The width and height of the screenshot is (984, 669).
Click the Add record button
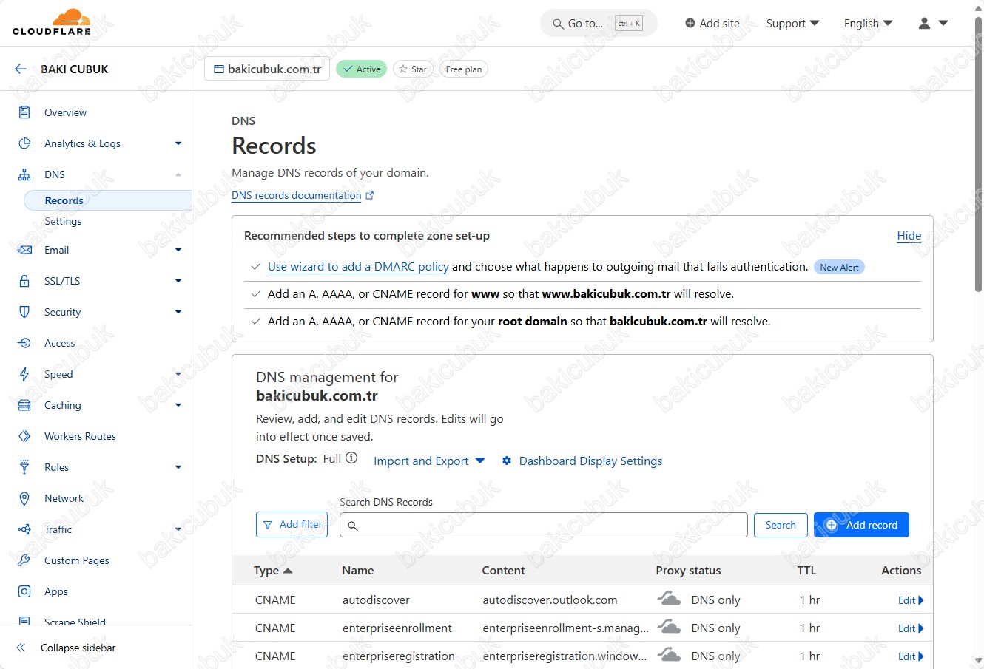tap(861, 525)
